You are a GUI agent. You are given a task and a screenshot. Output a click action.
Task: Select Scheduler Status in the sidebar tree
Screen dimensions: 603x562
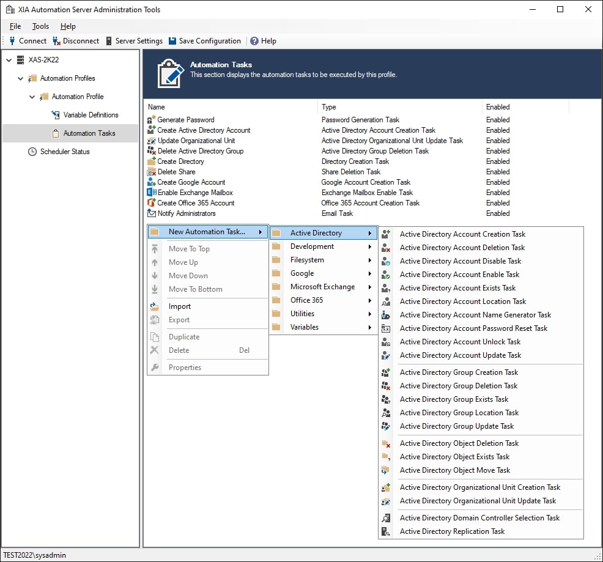click(x=63, y=151)
